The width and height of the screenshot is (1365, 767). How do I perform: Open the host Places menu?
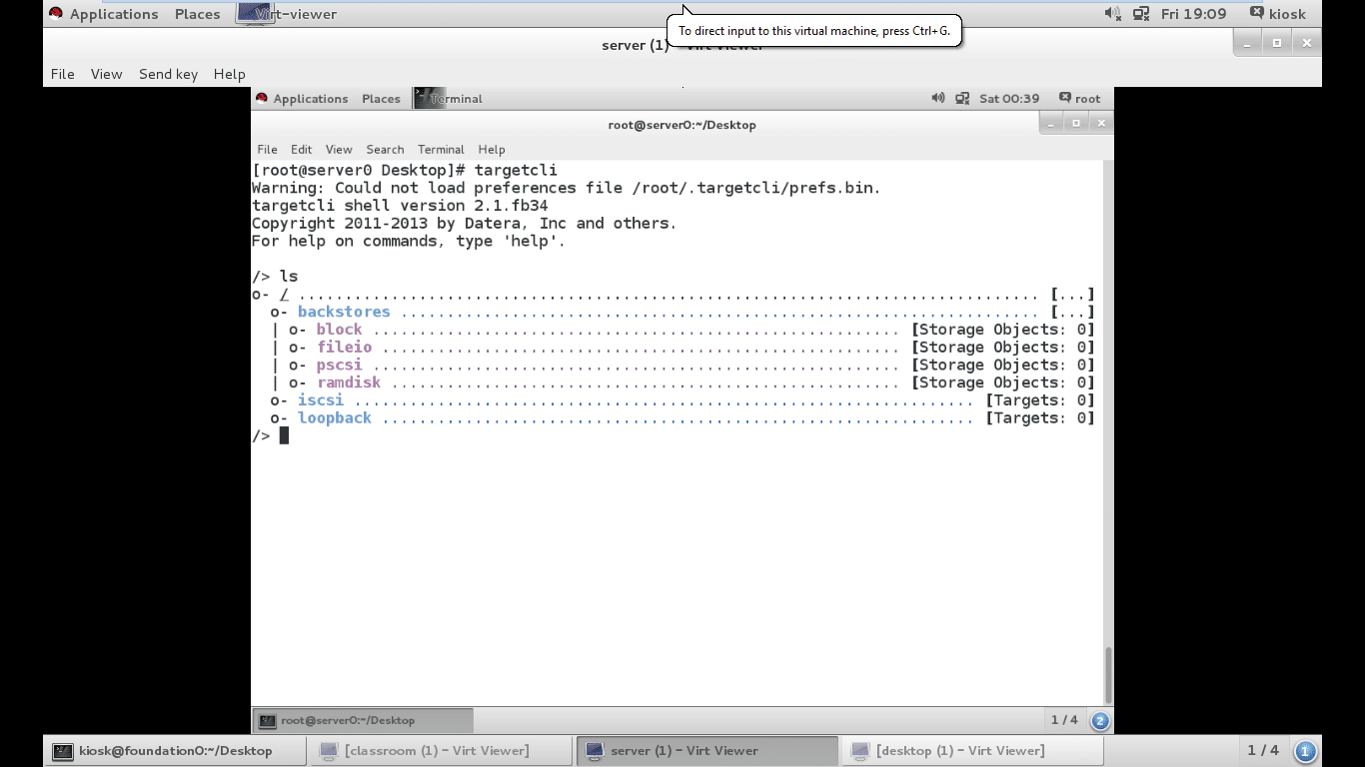[197, 14]
